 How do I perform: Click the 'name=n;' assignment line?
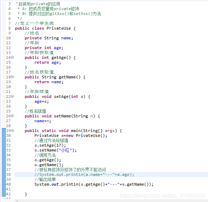tap(43, 121)
